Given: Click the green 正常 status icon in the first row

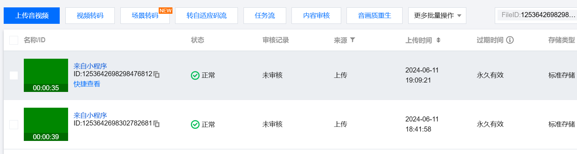Looking at the screenshot, I should coord(195,75).
